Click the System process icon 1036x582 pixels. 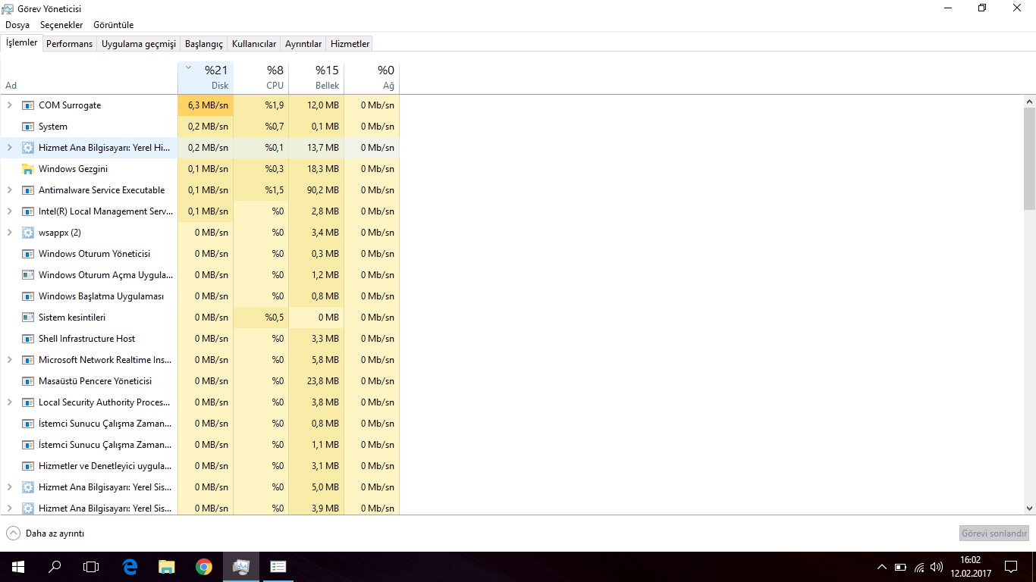pyautogui.click(x=28, y=127)
